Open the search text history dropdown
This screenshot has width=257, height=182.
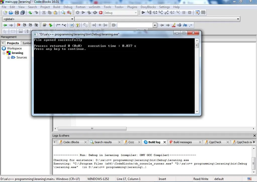click(x=155, y=25)
